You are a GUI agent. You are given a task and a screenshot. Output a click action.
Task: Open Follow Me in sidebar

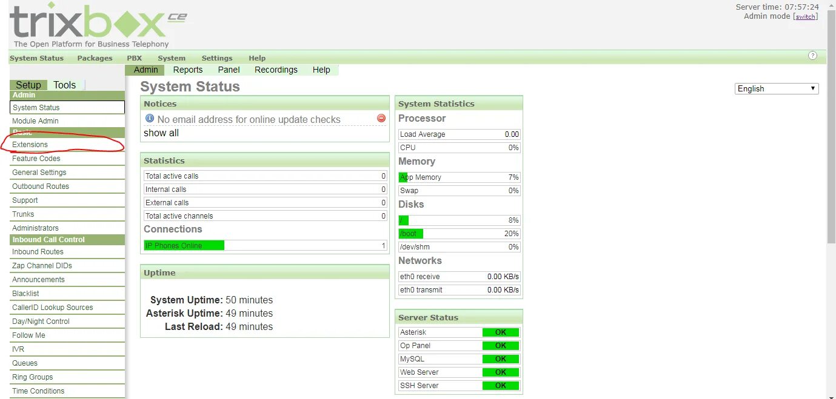pyautogui.click(x=67, y=335)
